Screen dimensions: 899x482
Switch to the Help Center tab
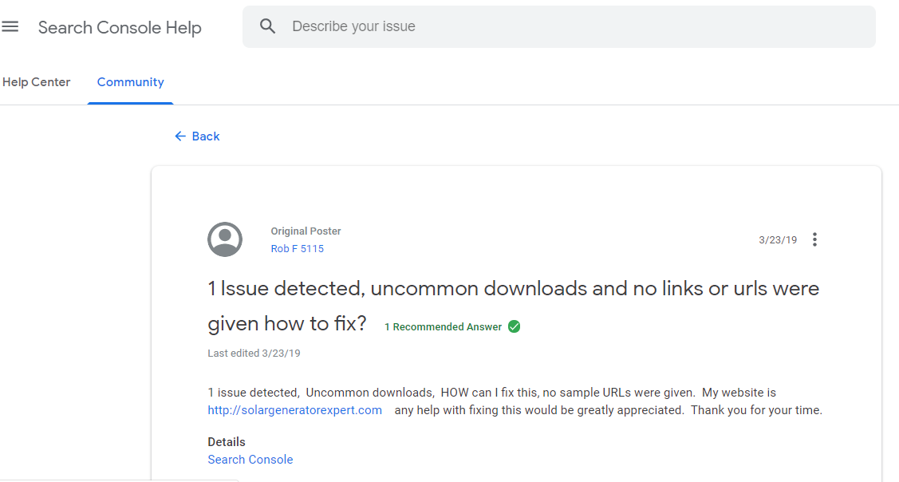(x=36, y=82)
